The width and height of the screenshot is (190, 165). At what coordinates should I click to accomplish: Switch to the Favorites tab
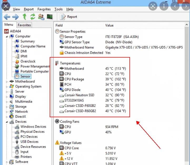[24, 25]
